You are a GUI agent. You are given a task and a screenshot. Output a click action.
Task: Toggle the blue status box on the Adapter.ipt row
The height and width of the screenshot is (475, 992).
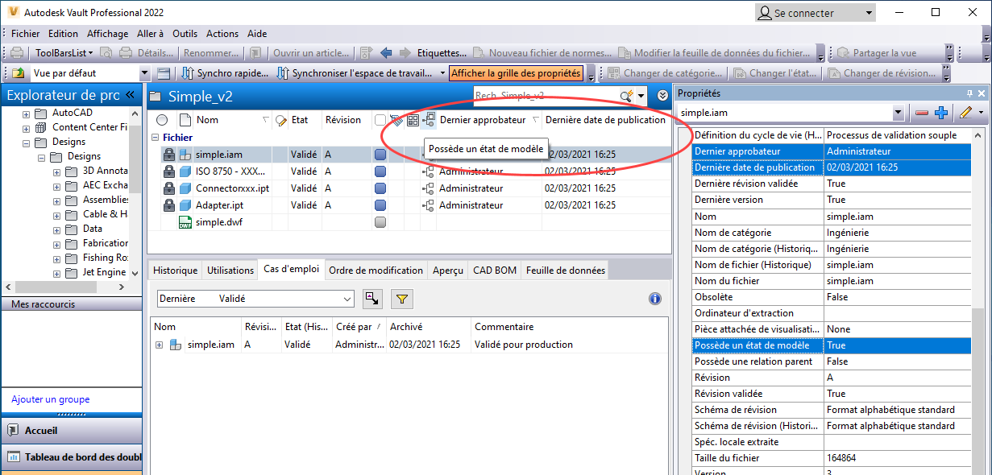(x=380, y=205)
